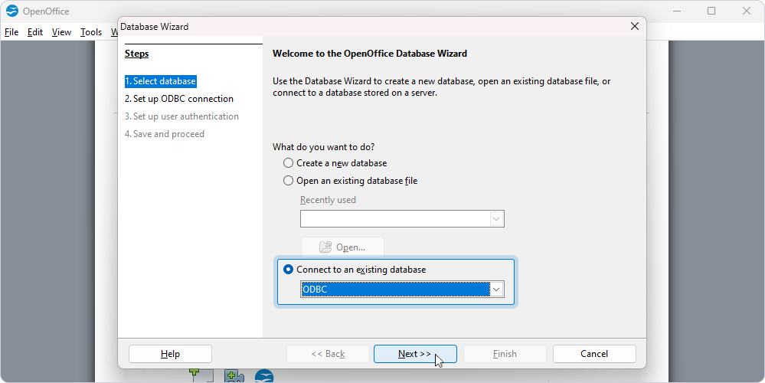Open the View menu

61,32
